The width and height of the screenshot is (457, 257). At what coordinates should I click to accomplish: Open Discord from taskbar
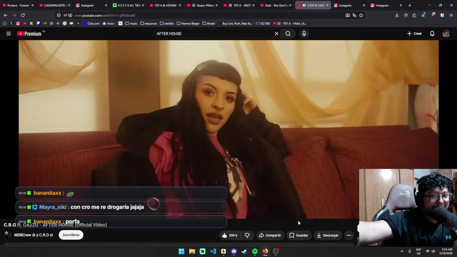[234, 251]
